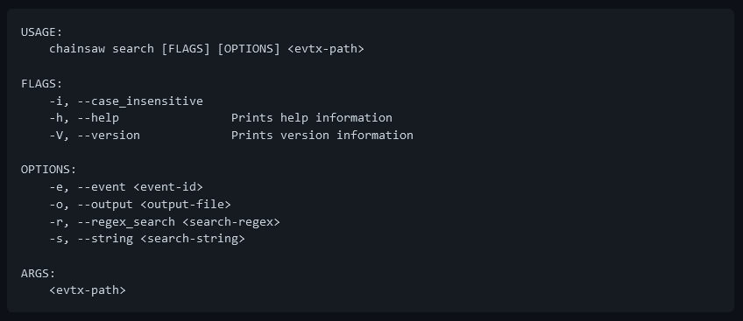Image resolution: width=743 pixels, height=321 pixels.
Task: Click the FLAGS: section heading
Action: pos(42,84)
